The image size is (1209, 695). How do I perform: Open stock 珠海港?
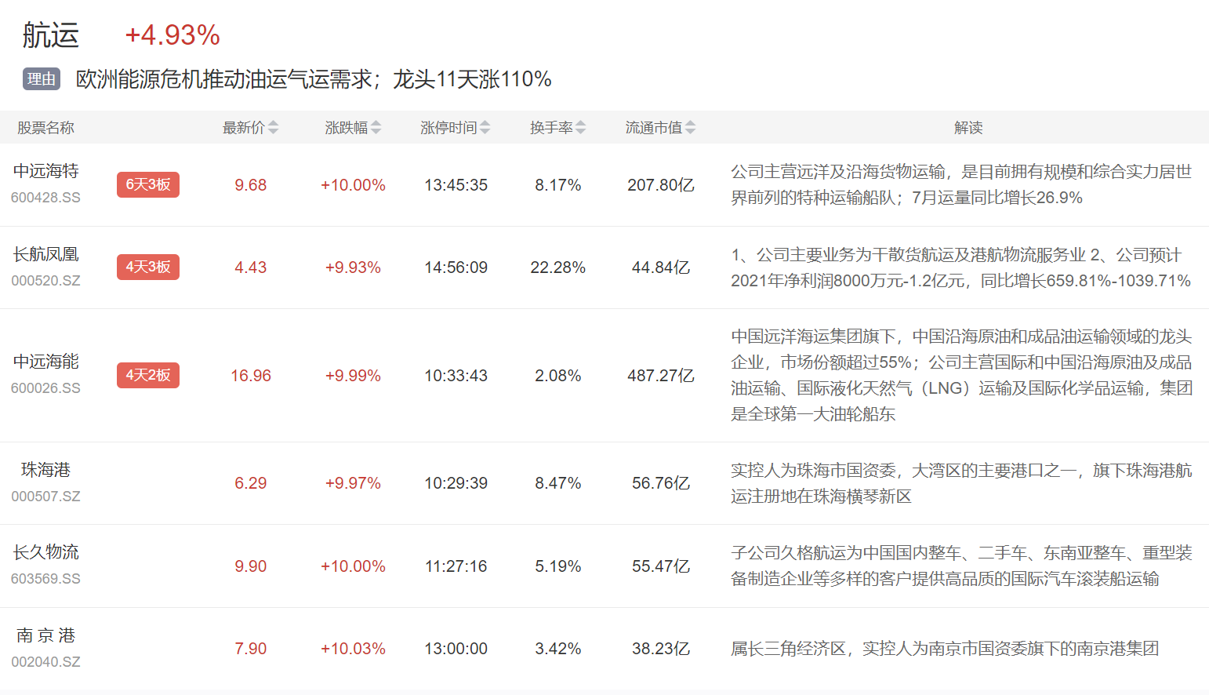(x=46, y=470)
